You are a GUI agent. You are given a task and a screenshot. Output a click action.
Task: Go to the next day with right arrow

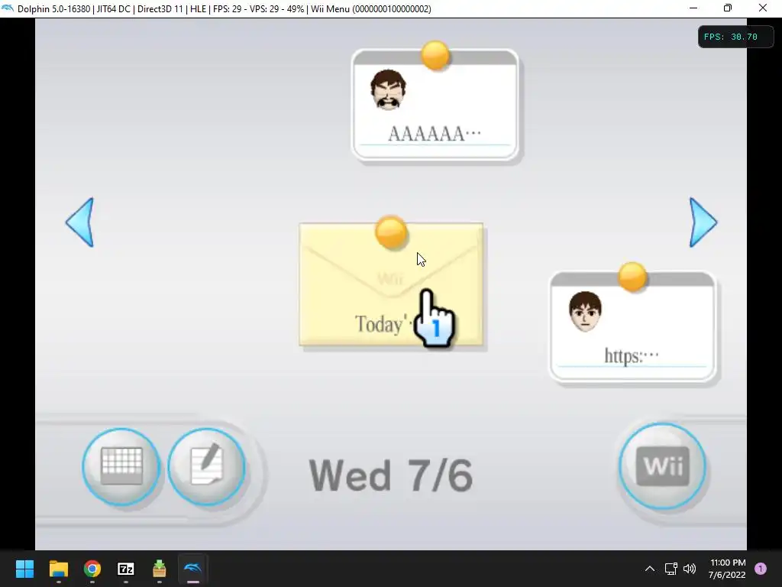[x=703, y=222]
